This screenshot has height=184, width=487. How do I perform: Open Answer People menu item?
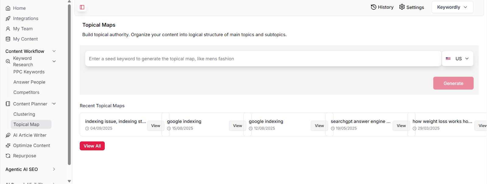[x=29, y=82]
